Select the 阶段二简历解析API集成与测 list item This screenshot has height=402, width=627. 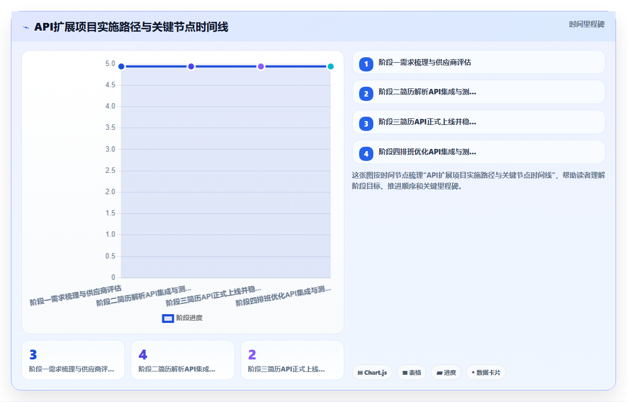[479, 92]
